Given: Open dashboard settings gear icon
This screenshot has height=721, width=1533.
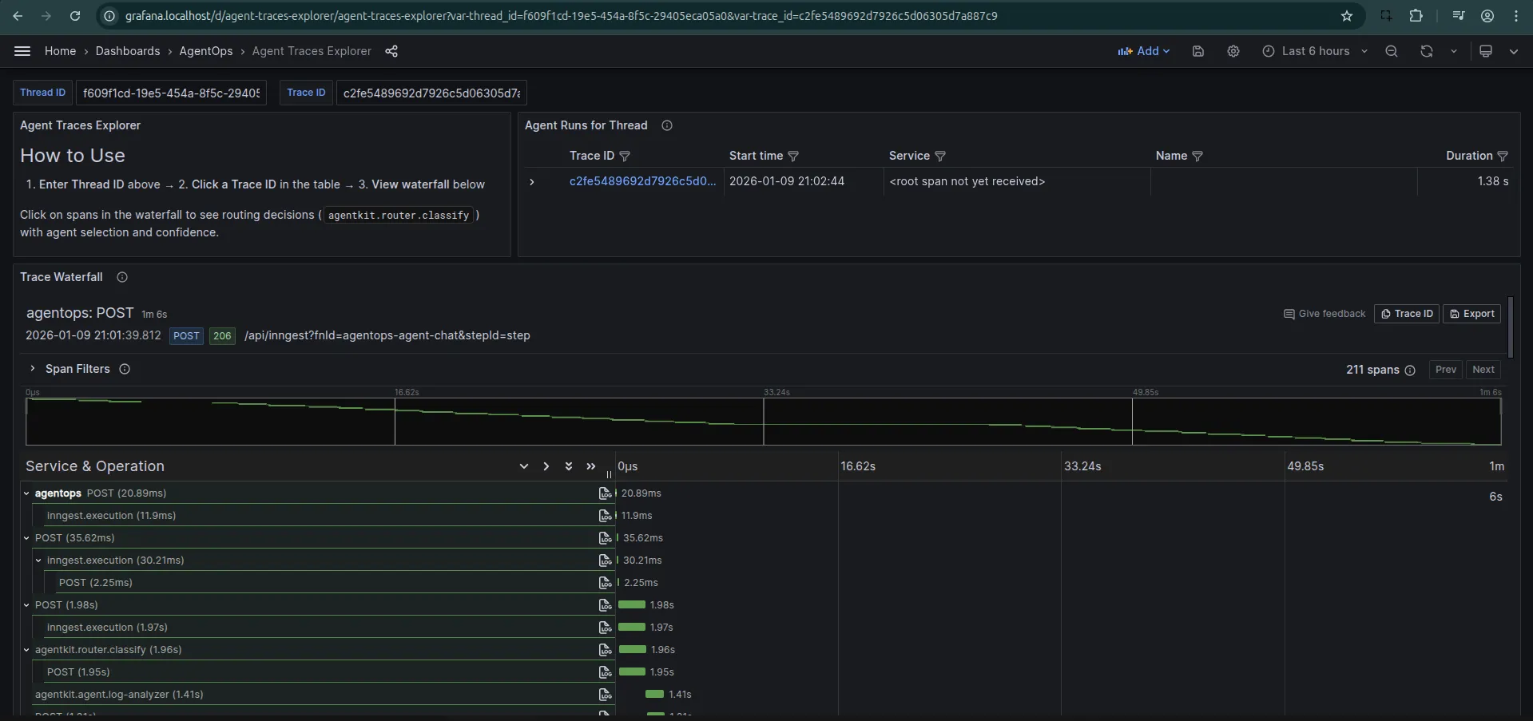Looking at the screenshot, I should [x=1233, y=51].
